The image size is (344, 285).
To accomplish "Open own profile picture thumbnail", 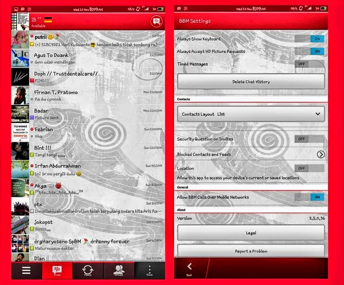I will click(20, 21).
